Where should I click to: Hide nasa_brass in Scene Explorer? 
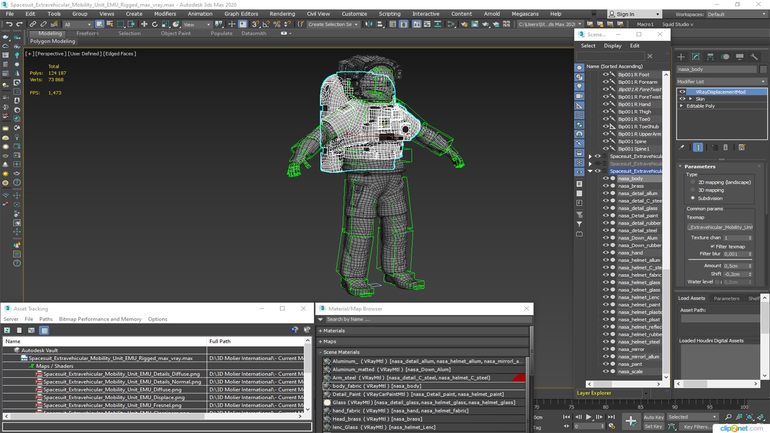606,186
